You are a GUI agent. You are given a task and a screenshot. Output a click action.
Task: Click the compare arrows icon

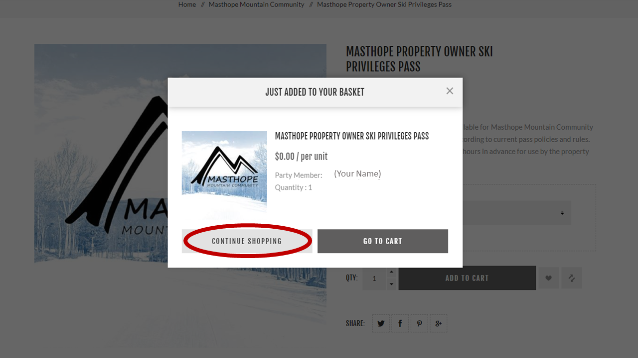(x=572, y=278)
